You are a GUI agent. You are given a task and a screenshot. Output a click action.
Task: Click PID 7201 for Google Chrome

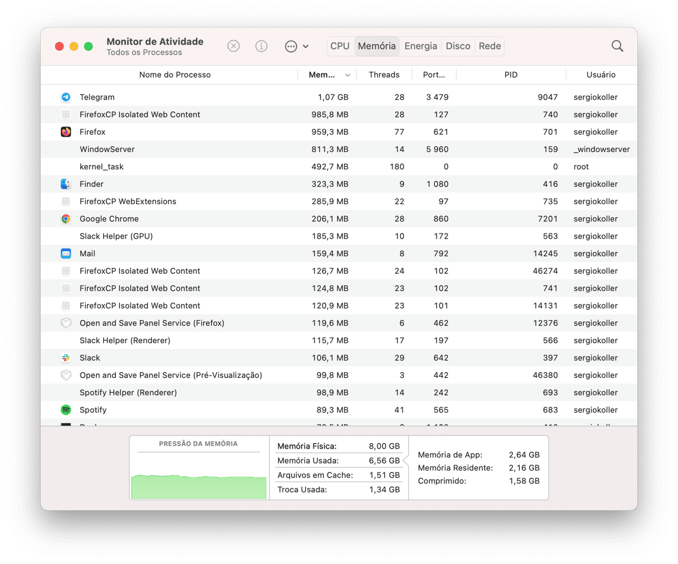tap(548, 219)
